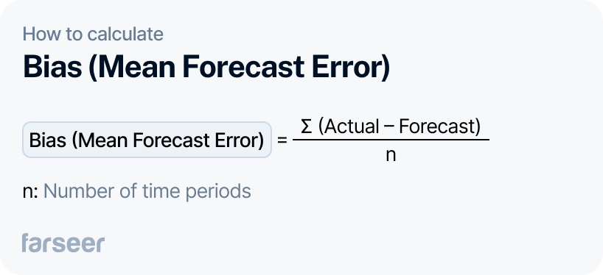Click the denominator 'n' under the fraction
The image size is (603, 275).
coord(391,155)
